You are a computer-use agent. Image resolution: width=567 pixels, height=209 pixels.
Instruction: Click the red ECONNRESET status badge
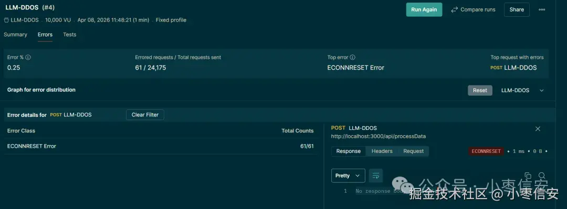click(x=486, y=151)
